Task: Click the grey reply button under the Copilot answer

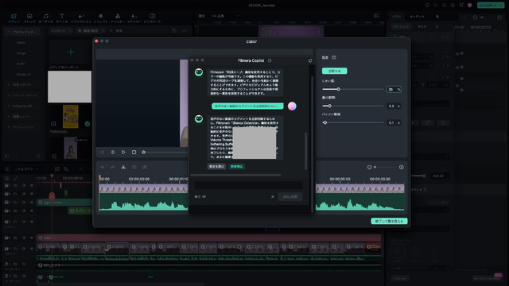Action: pyautogui.click(x=216, y=166)
